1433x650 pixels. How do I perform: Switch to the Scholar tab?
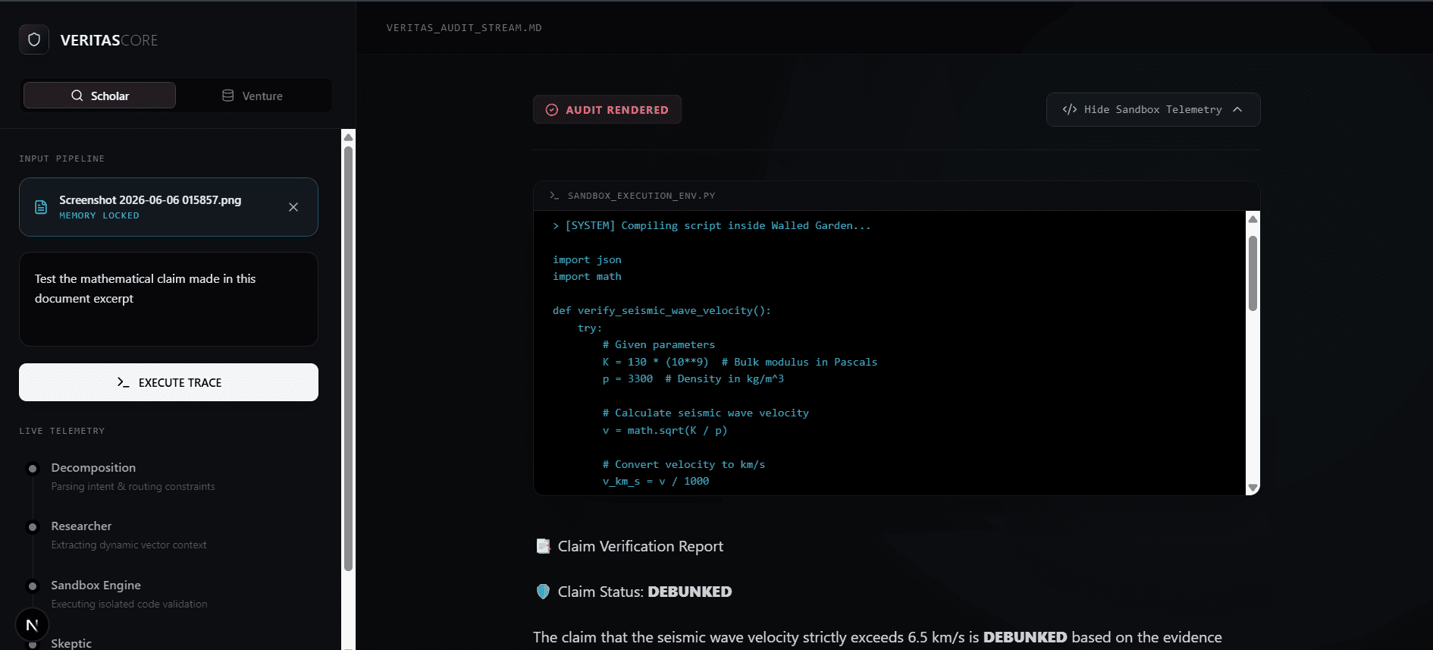100,96
